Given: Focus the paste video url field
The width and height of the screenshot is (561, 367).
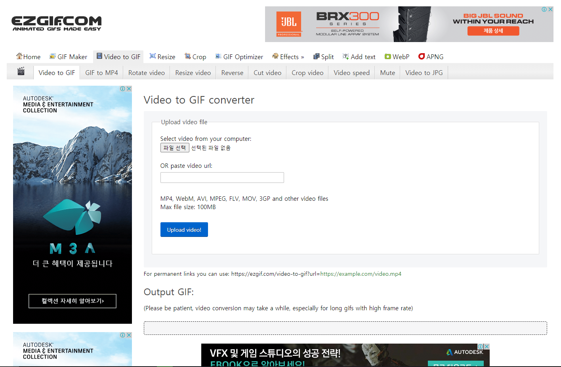Looking at the screenshot, I should tap(222, 177).
